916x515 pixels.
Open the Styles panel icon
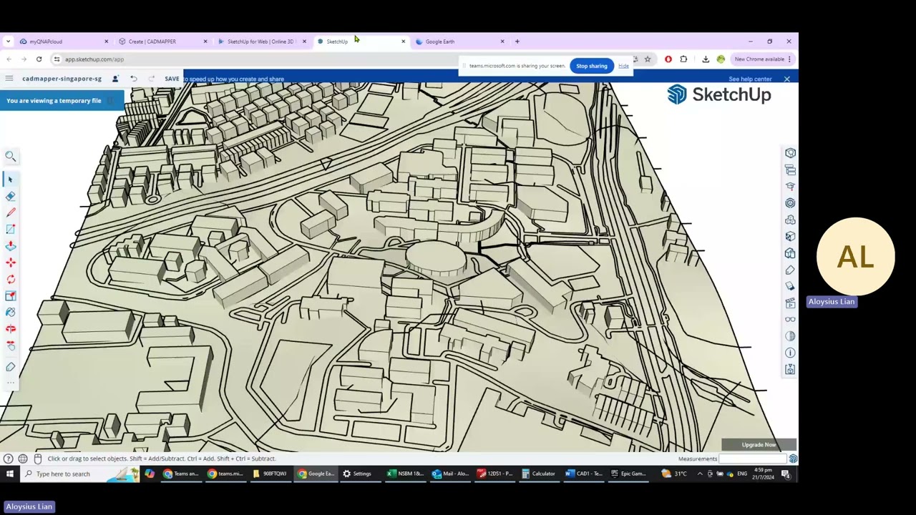790,253
